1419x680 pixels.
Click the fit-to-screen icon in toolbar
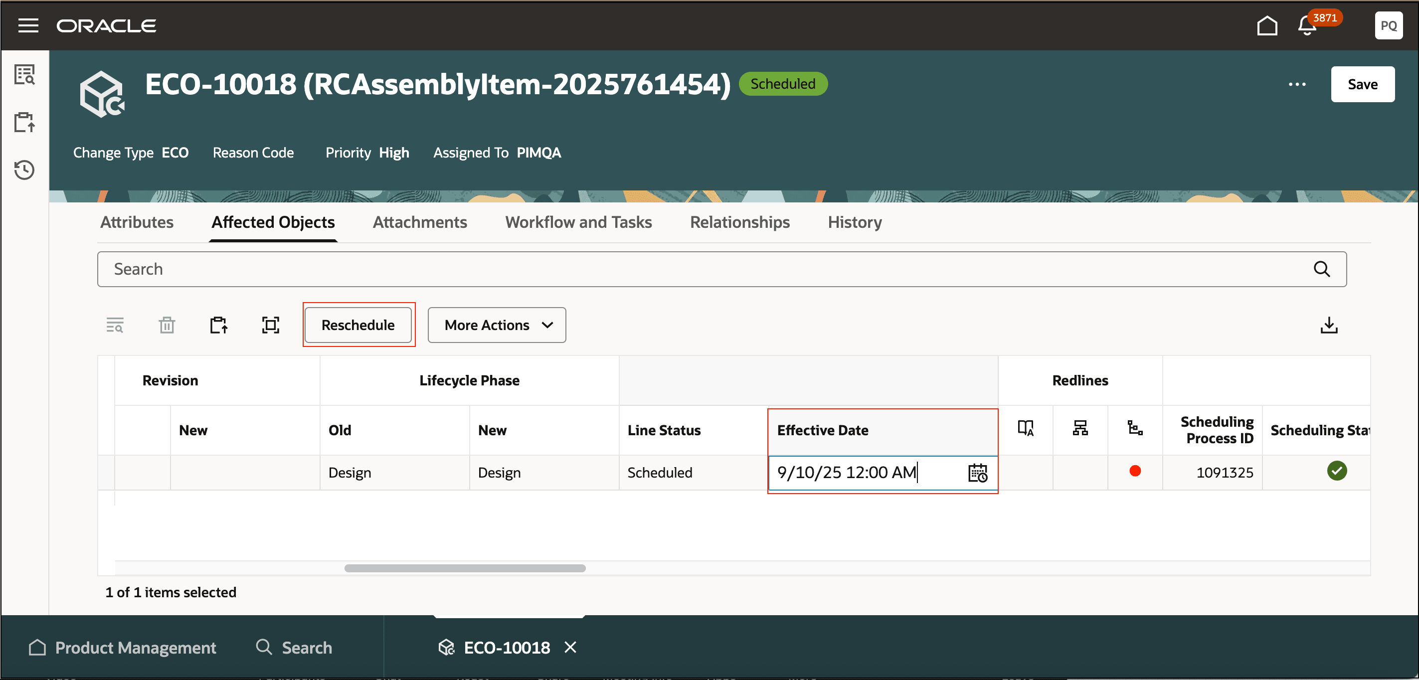tap(270, 325)
